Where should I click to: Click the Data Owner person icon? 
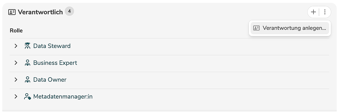click(27, 80)
